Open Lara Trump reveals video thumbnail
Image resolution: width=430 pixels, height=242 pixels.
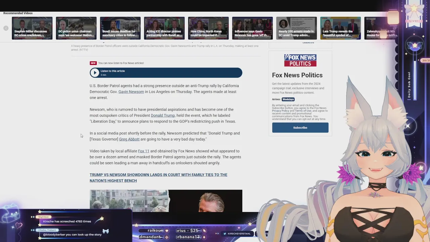(340, 28)
